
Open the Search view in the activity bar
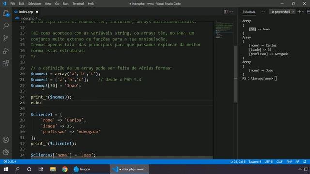[x=6, y=26]
